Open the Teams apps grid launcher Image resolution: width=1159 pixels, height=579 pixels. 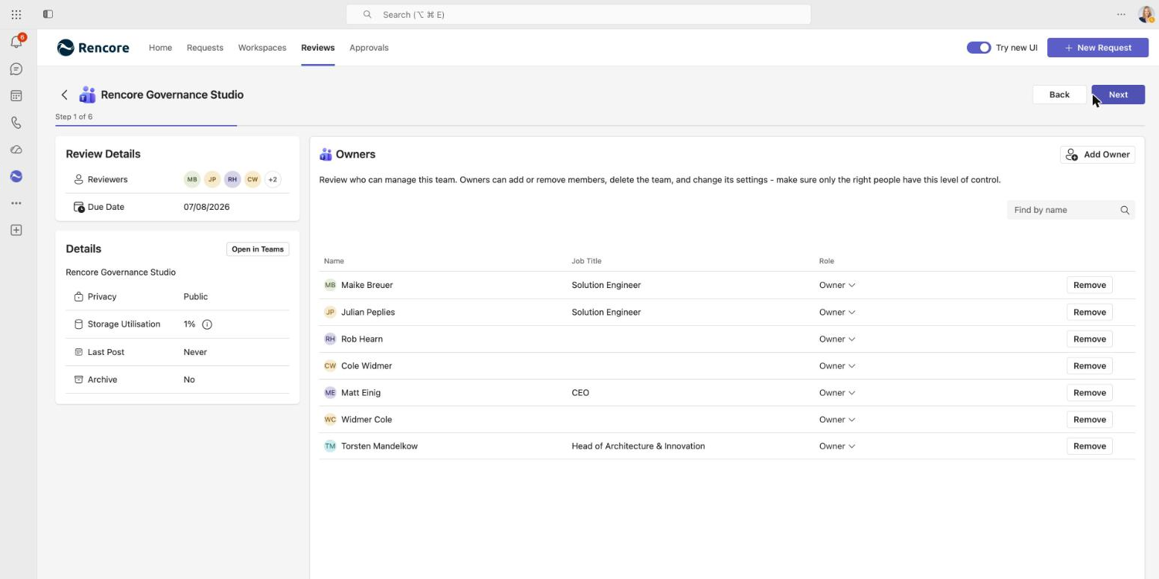pyautogui.click(x=16, y=14)
